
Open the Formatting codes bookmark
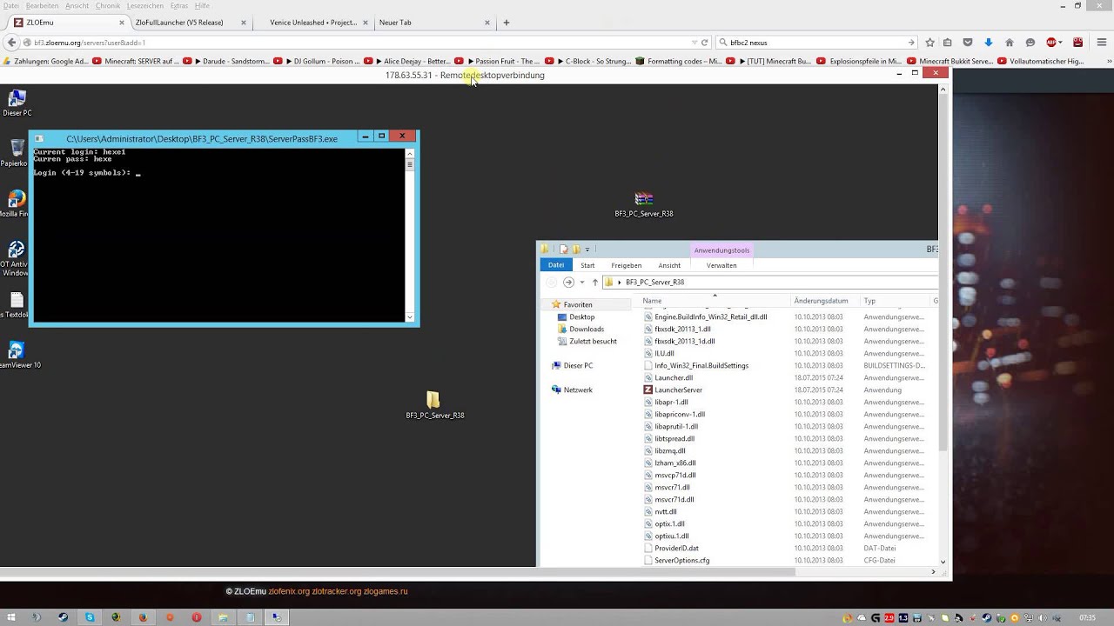[679, 61]
